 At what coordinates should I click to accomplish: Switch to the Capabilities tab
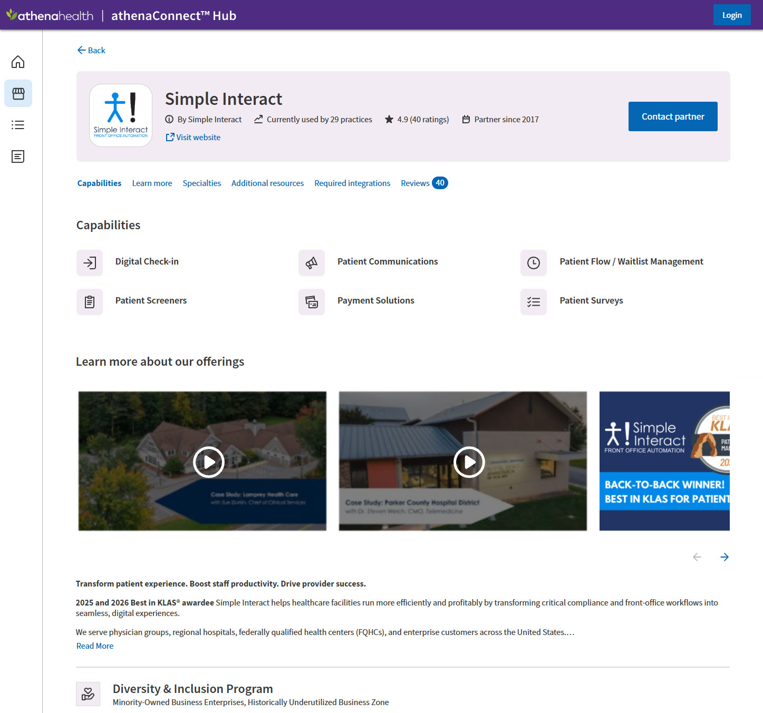99,183
